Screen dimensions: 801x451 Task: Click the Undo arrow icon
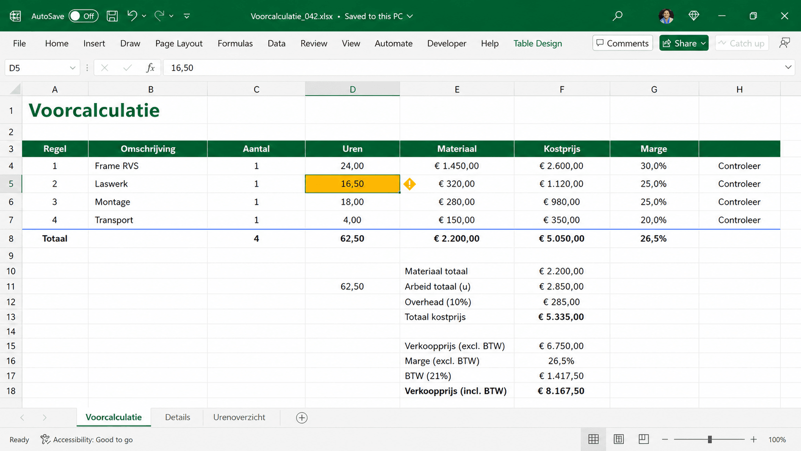coord(132,16)
